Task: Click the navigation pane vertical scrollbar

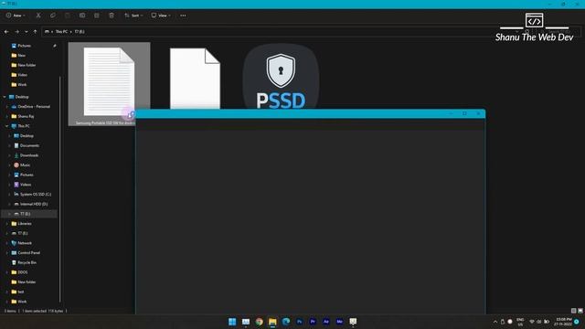Action: tap(60, 188)
